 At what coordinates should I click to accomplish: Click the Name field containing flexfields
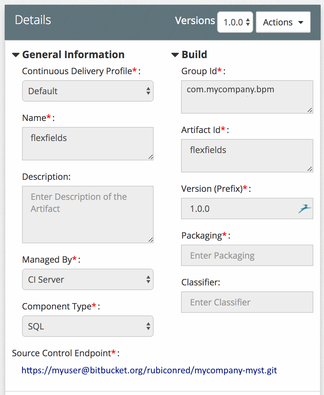coord(88,144)
